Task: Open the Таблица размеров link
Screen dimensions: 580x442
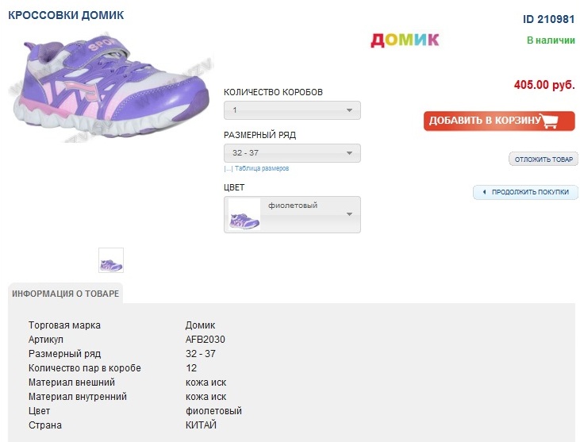Action: 262,168
